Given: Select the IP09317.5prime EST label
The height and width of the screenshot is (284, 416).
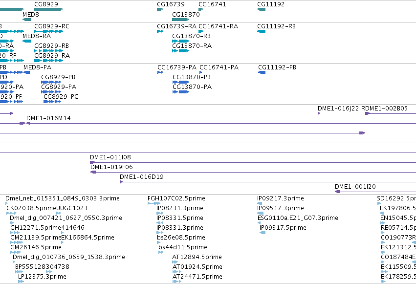Looking at the screenshot, I should 283,228.
